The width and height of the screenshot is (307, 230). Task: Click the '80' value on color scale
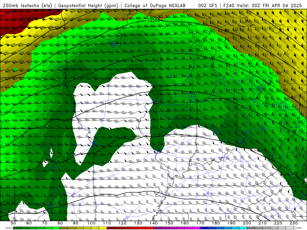(60, 223)
